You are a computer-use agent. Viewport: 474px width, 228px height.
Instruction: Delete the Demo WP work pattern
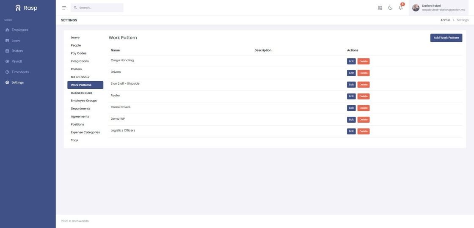pyautogui.click(x=364, y=120)
